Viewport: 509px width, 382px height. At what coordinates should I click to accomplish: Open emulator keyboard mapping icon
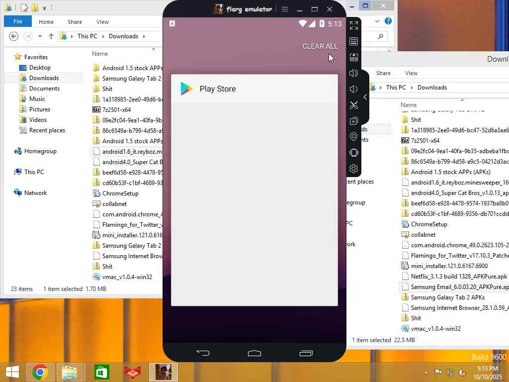353,41
